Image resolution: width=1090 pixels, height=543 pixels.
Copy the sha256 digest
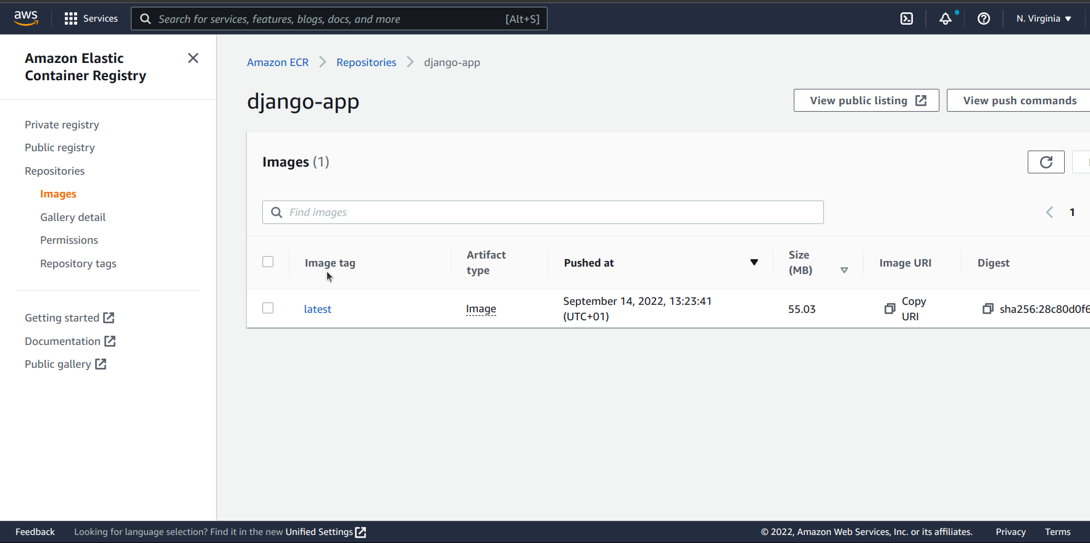tap(988, 309)
